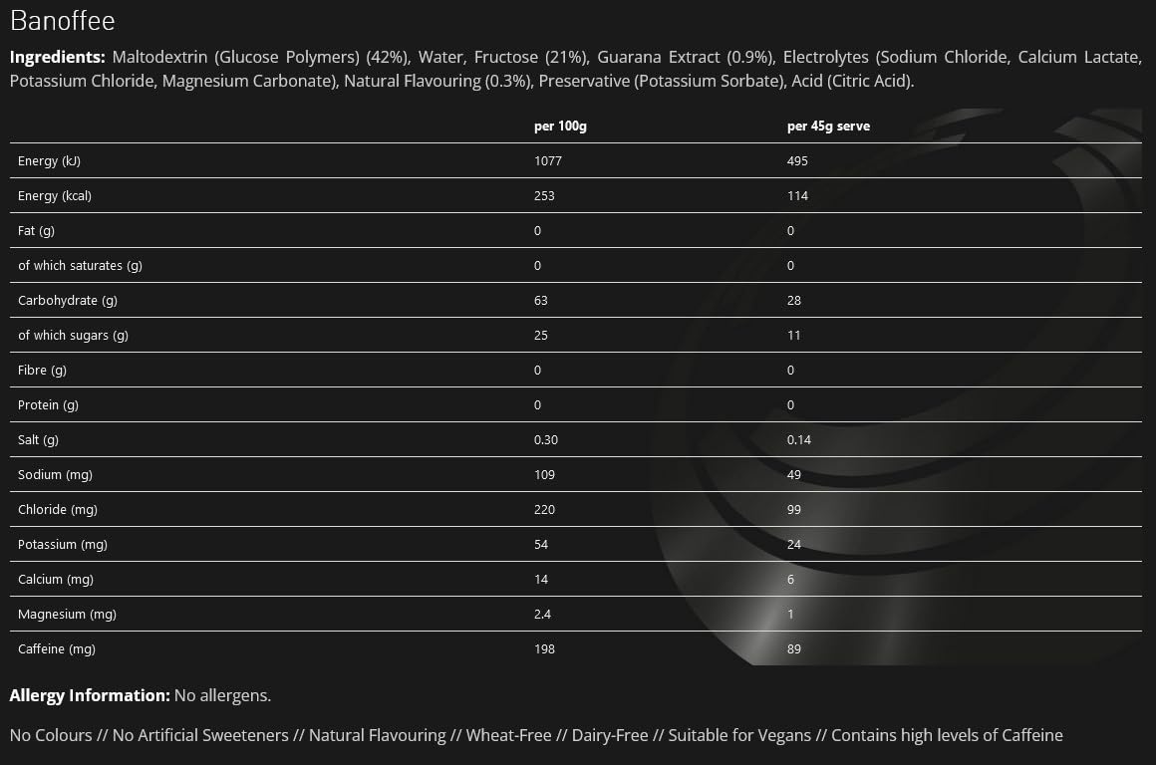The width and height of the screenshot is (1156, 765).
Task: Select the Energy (kJ) row label
Action: 49,161
